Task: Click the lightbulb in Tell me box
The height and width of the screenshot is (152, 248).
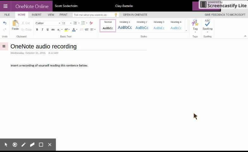Action: tap(116, 15)
